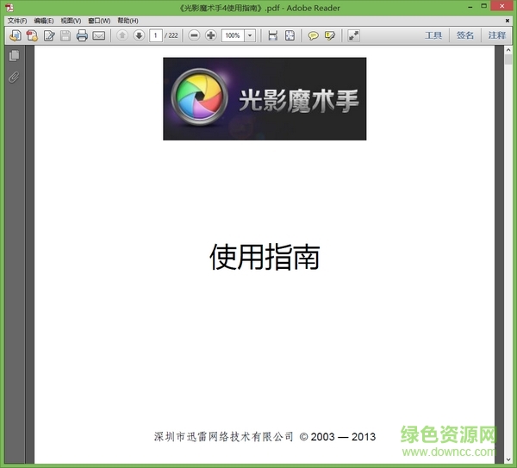Open the 文件(F) menu

pos(17,21)
